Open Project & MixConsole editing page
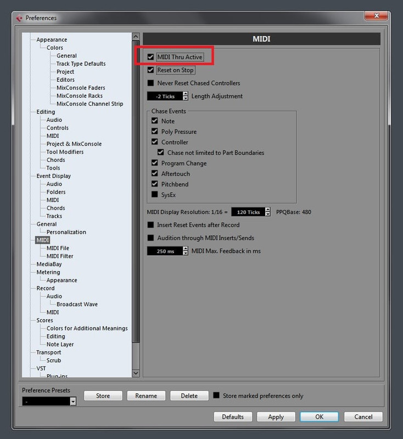403x439 pixels. click(74, 144)
